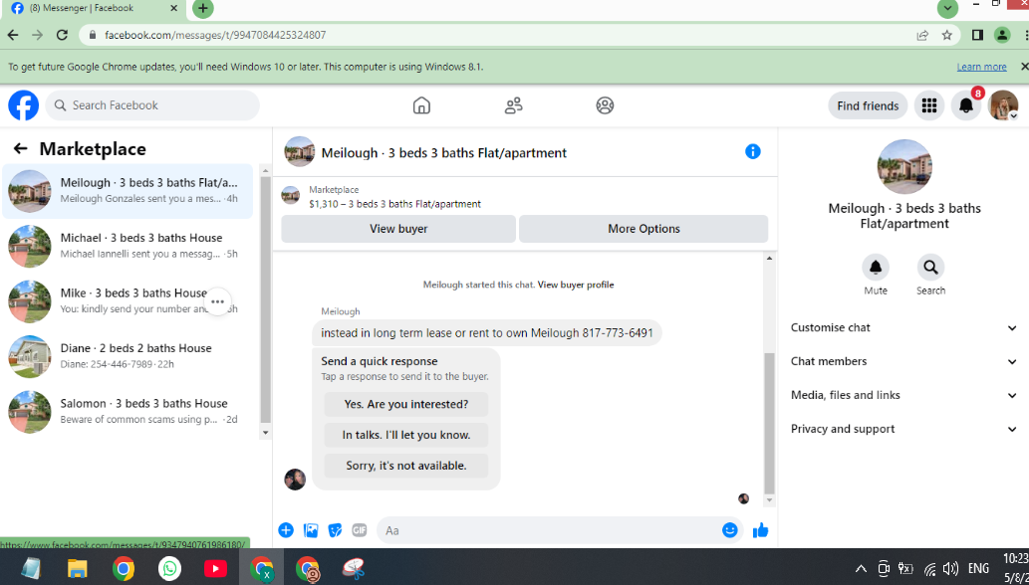Click the chat messages vertical scrollbar
This screenshot has height=585, width=1029.
[x=770, y=423]
